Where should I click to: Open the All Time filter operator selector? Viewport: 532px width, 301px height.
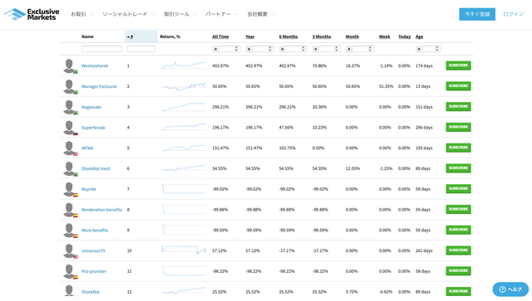[215, 49]
